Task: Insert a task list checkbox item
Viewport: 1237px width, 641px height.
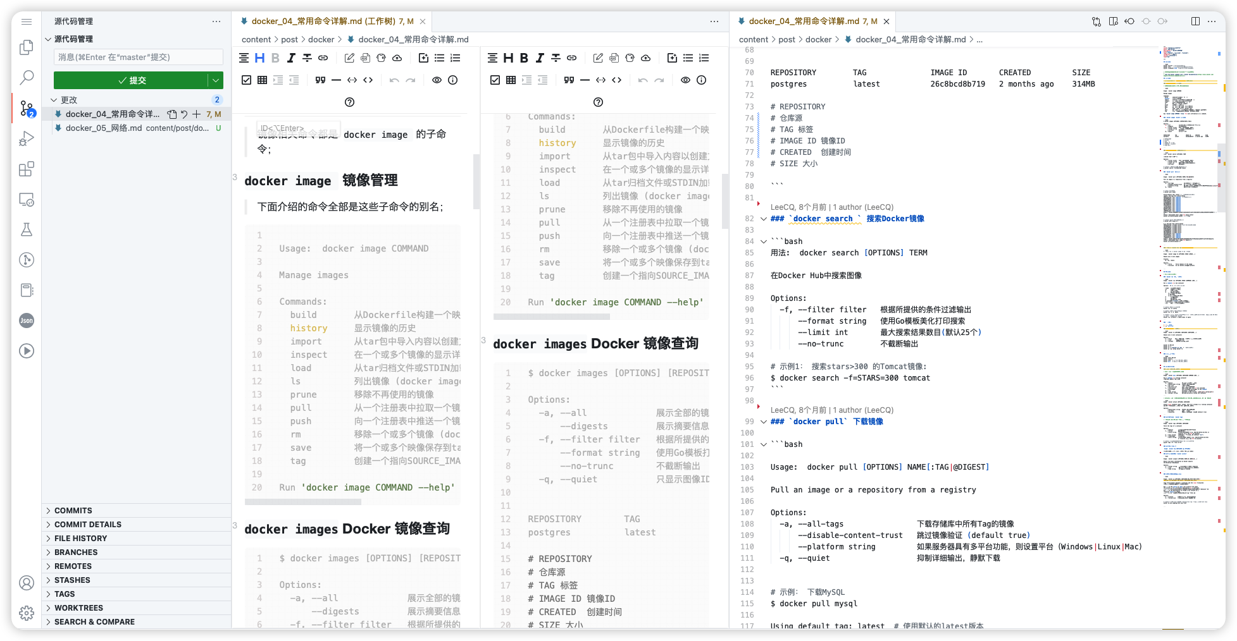Action: point(247,80)
